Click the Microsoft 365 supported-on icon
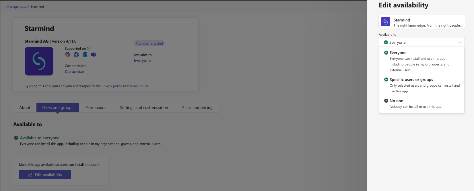The height and width of the screenshot is (191, 474). (x=76, y=55)
